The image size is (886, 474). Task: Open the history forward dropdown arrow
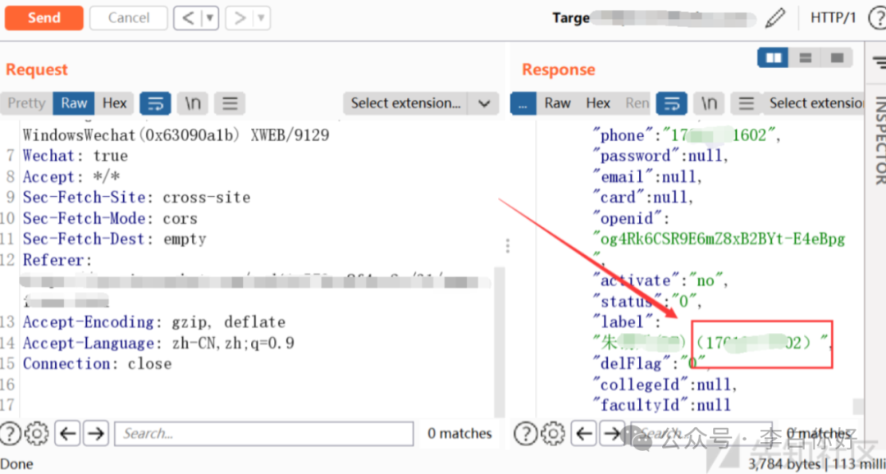coord(261,18)
